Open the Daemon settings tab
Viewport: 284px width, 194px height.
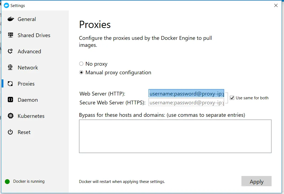(28, 100)
